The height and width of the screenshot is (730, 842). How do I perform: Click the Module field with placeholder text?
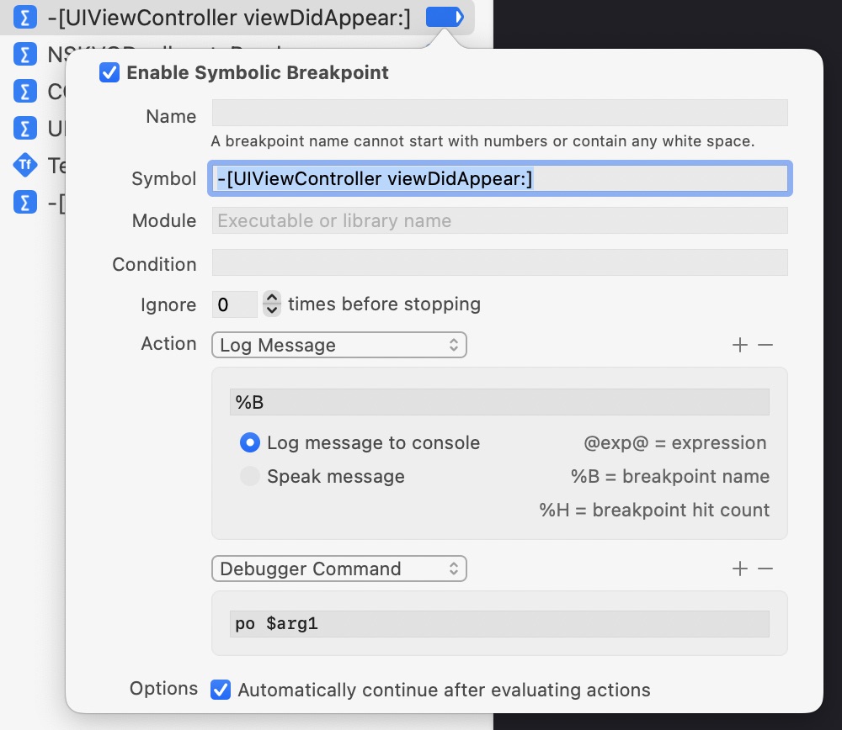tap(500, 220)
